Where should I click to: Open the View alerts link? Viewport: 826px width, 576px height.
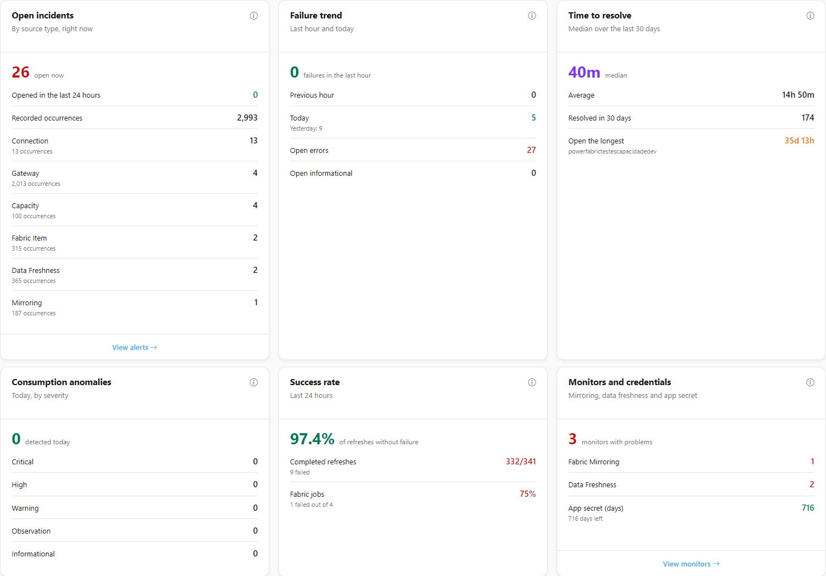[x=134, y=347]
